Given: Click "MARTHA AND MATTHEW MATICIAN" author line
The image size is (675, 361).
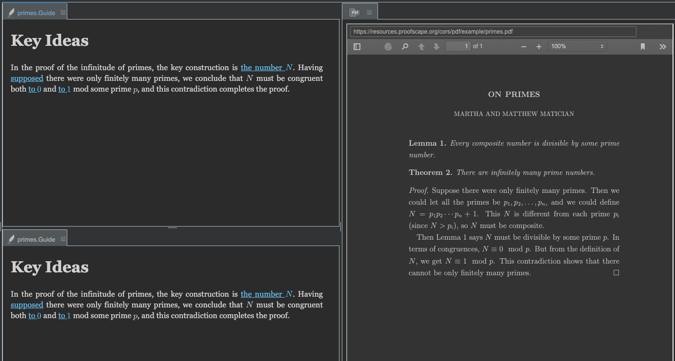Looking at the screenshot, I should [514, 114].
